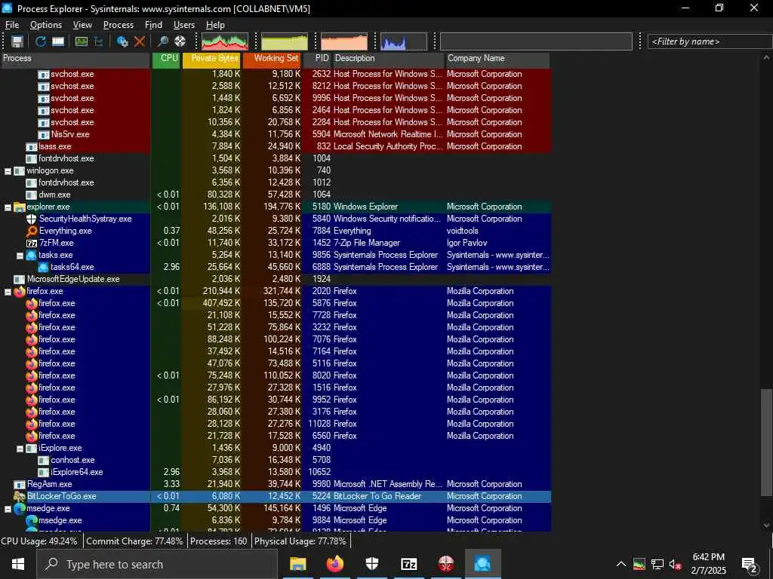Click the taskbar search box
Screen dimensions: 773x579
[157, 564]
